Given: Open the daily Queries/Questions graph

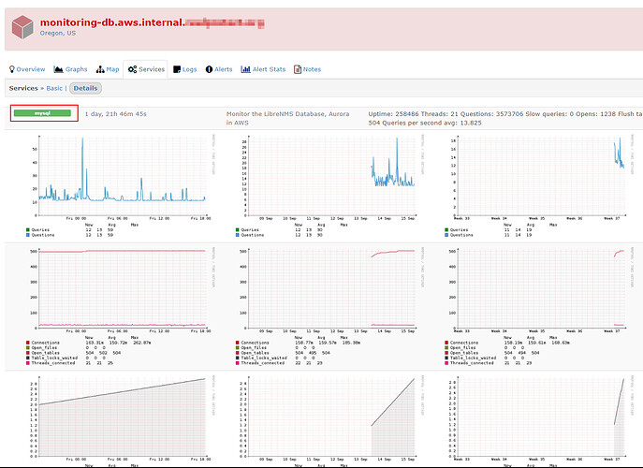Looking at the screenshot, I should click(122, 186).
